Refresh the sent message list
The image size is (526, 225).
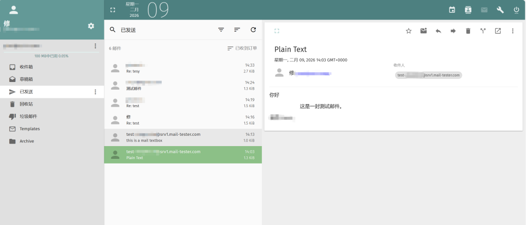253,30
